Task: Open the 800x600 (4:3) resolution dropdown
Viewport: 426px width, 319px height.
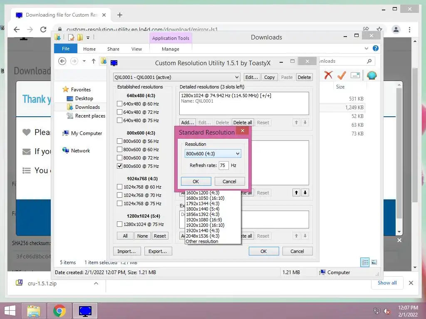Action: pos(213,154)
